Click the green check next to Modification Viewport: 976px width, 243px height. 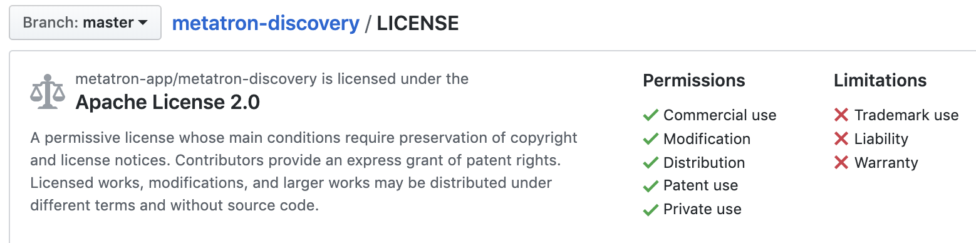pyautogui.click(x=651, y=139)
